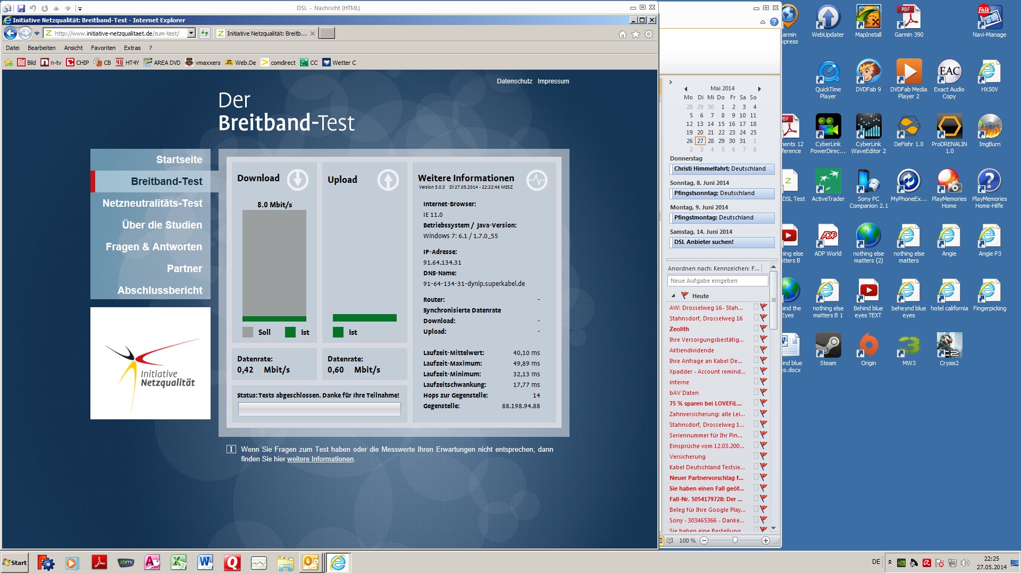Tick the checkbox next to Versicherung task

pyautogui.click(x=756, y=456)
